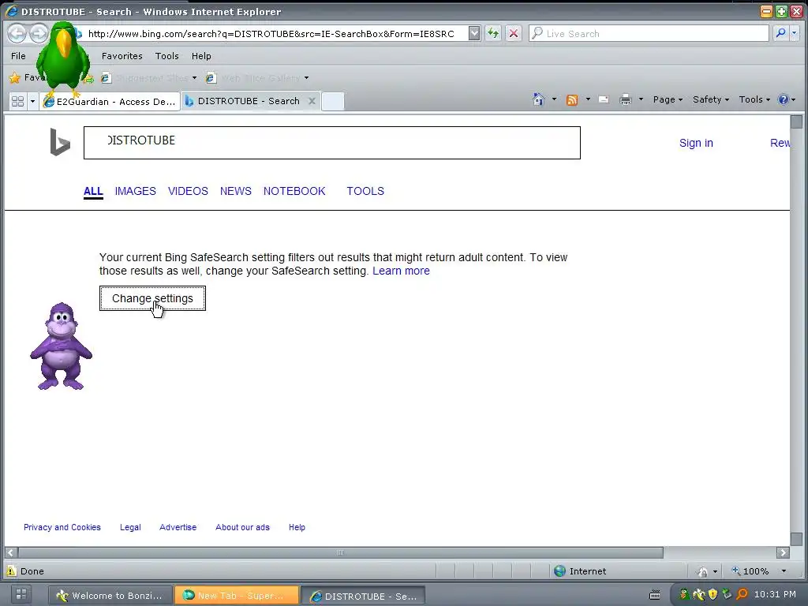Screen dimensions: 808x606
Task: Open the command bar Tools dropdown
Action: (754, 99)
